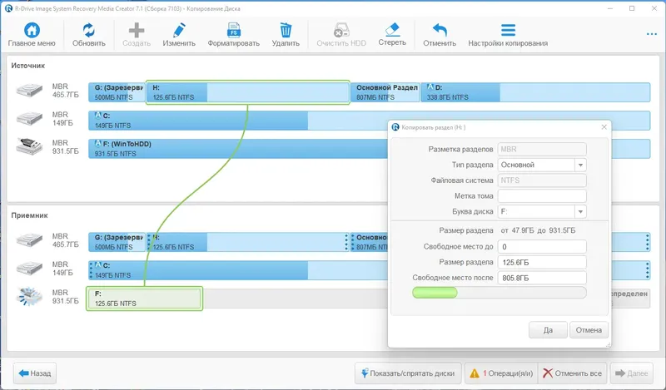The width and height of the screenshot is (666, 390).
Task: Select destination partition G: 500МБ NTFS
Action: click(x=117, y=242)
